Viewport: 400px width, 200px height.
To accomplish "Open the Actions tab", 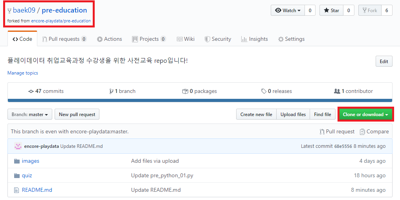I will coord(110,39).
